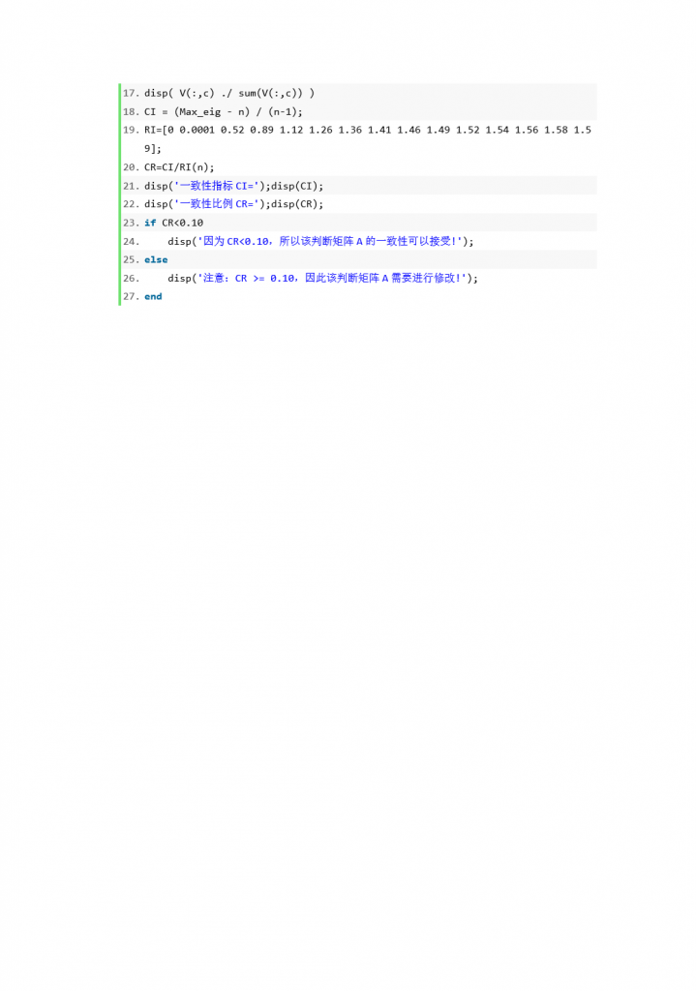Click the 'end' keyword on line 27
The height and width of the screenshot is (991, 696).
coord(153,296)
